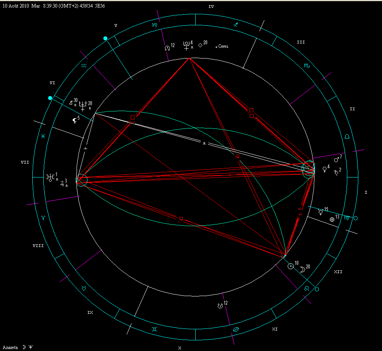Select the North Node symbol at 12 degrees

(x=167, y=48)
